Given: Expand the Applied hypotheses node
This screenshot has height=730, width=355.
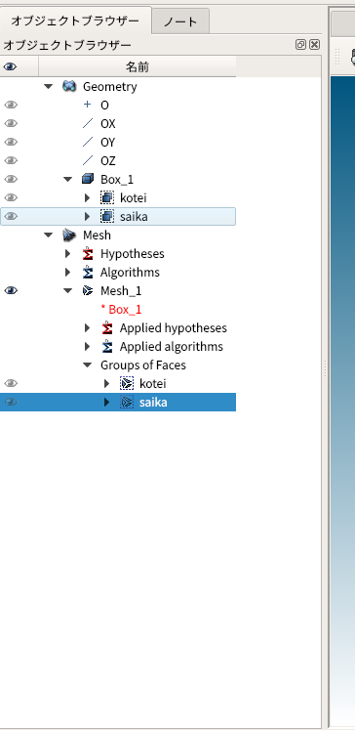Looking at the screenshot, I should [87, 328].
